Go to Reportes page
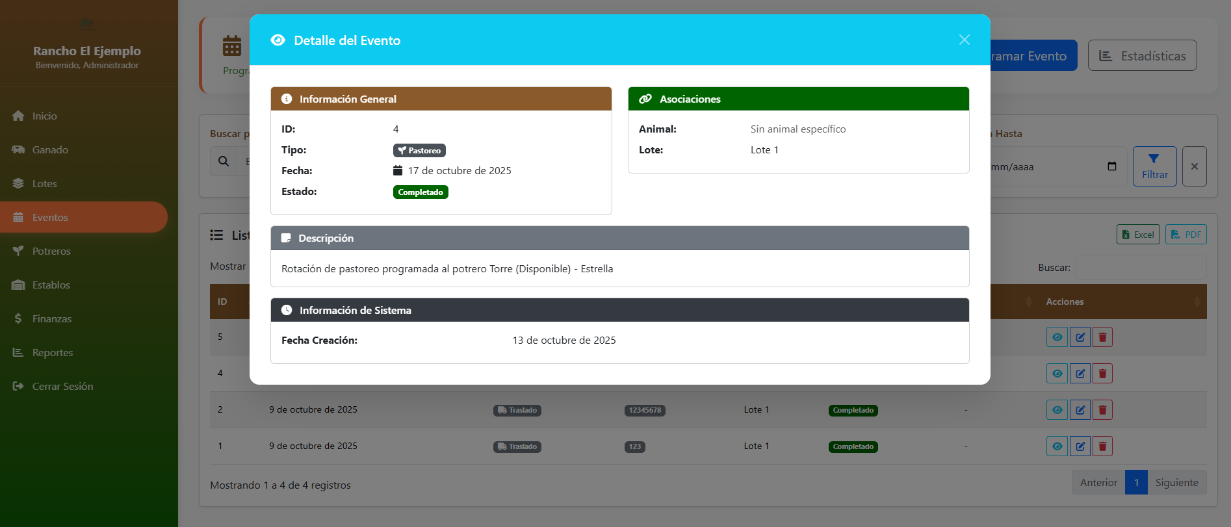 click(x=84, y=352)
